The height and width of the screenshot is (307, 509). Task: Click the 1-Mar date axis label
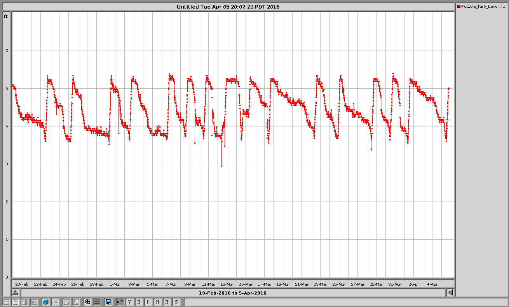[x=115, y=284]
